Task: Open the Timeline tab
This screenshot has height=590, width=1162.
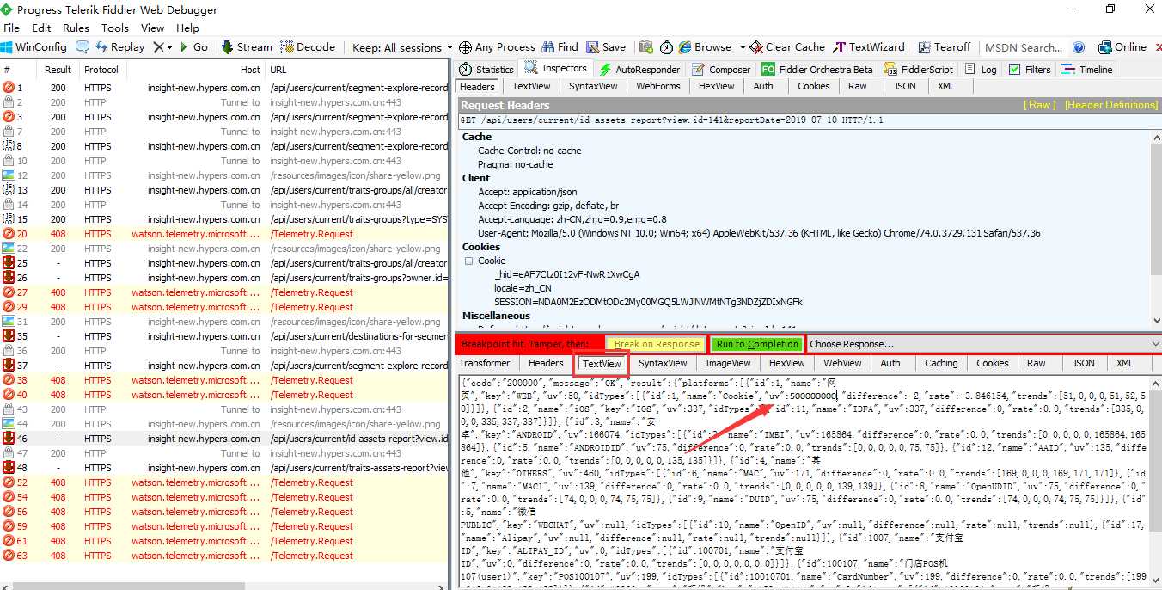Action: (1086, 70)
